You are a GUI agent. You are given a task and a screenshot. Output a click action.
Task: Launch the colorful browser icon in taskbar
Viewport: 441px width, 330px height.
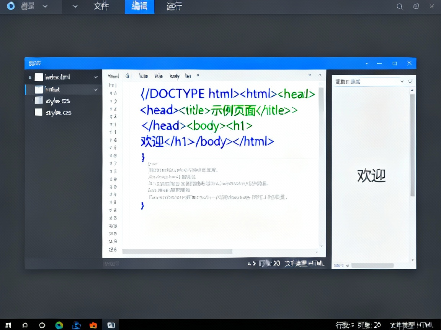(59, 325)
